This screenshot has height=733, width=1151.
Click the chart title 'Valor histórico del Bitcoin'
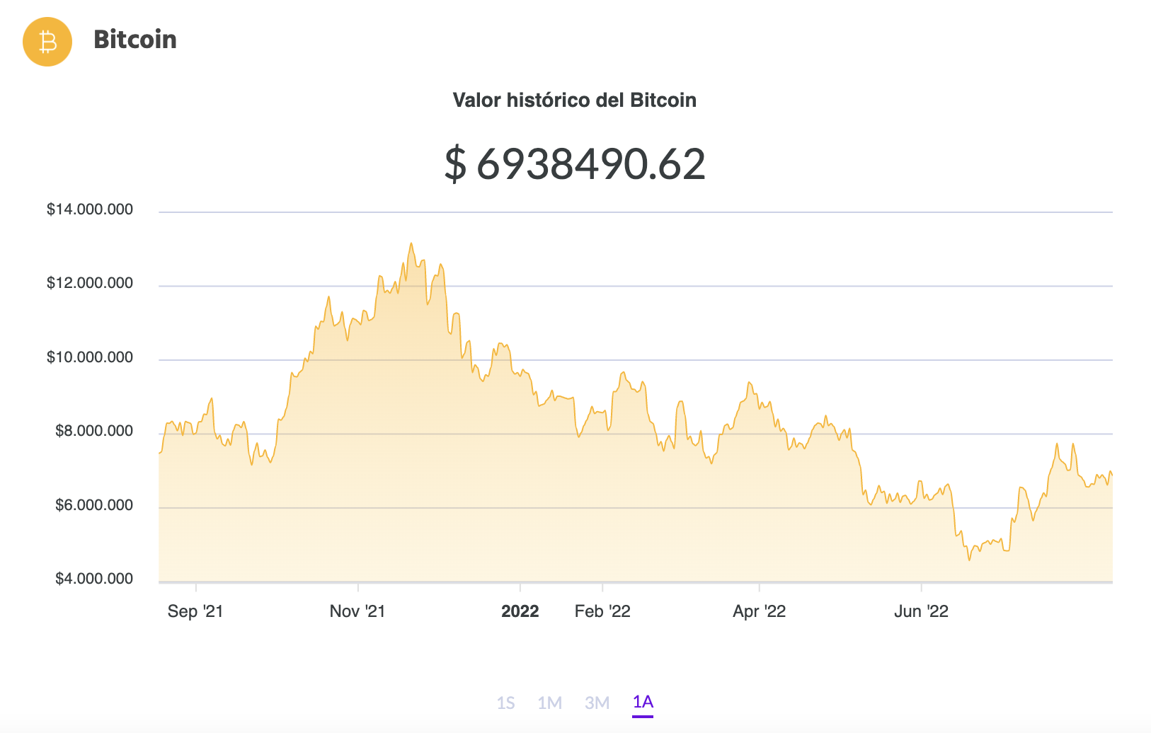[x=574, y=100]
